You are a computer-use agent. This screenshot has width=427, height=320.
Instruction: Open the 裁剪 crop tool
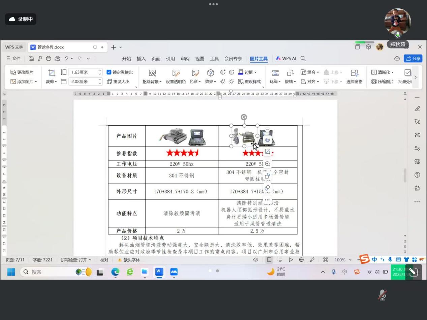point(51,73)
